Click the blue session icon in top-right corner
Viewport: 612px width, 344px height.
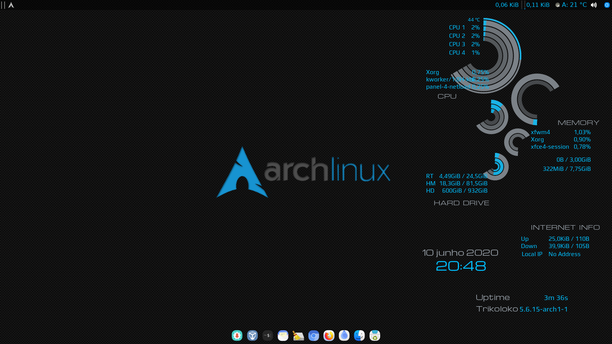tap(607, 5)
